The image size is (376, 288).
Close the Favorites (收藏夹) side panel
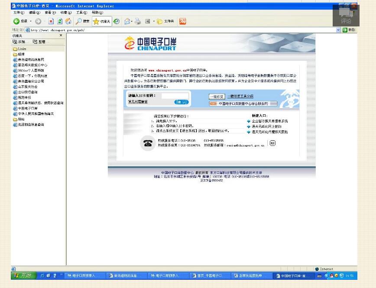(x=61, y=35)
